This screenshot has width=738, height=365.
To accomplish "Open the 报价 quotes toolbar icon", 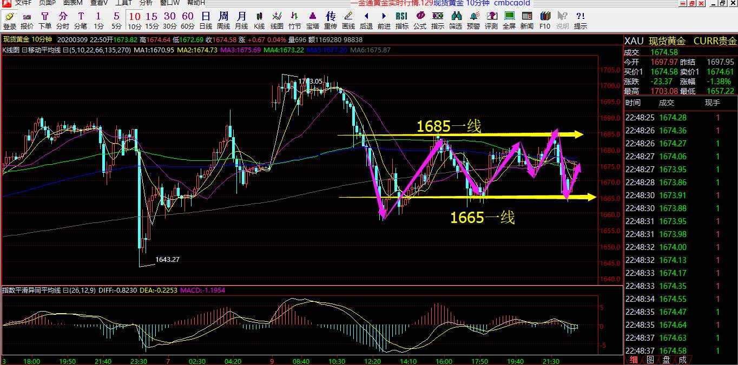I will 27,21.
